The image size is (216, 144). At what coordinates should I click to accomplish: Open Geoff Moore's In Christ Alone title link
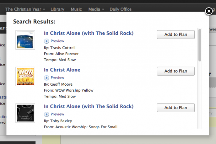62,70
